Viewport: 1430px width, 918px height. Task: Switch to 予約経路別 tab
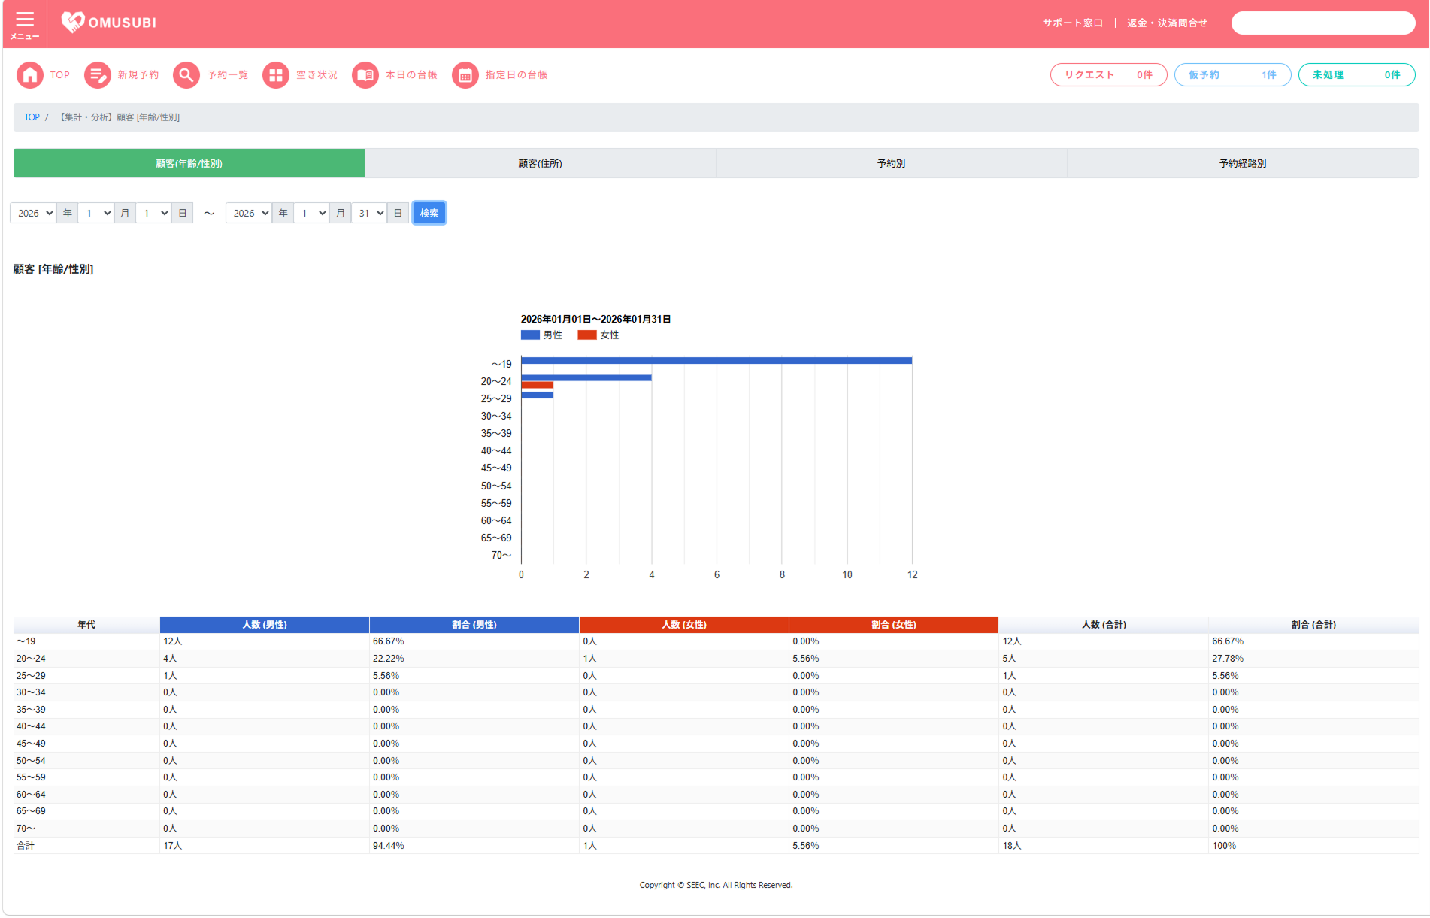[x=1243, y=163]
